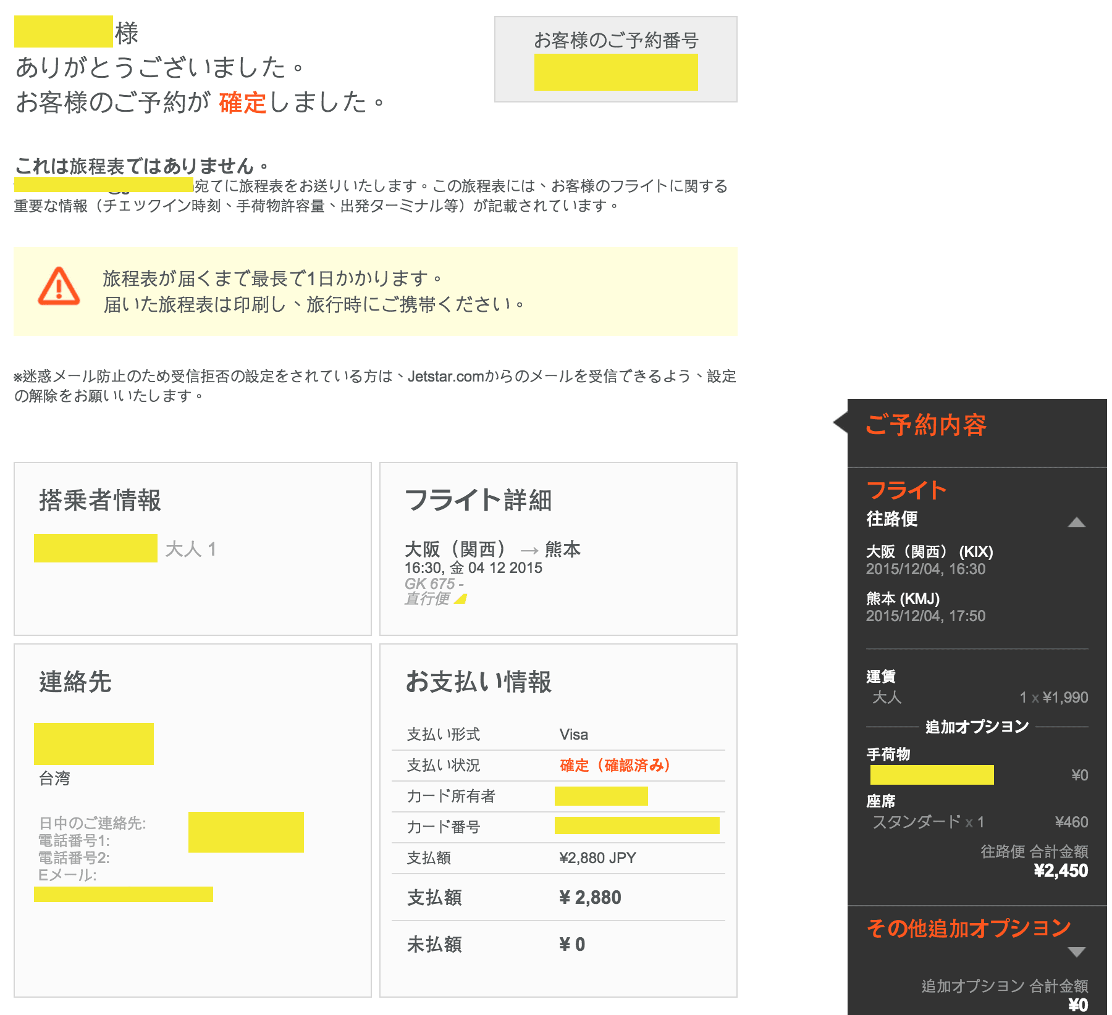
Task: Click the 大人 1 passenger label
Action: [190, 549]
